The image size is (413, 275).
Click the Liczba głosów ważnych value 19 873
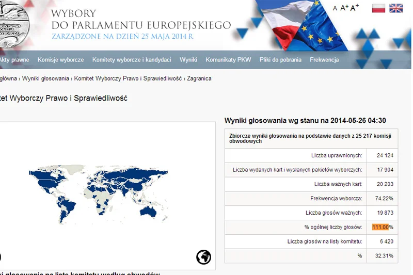click(x=385, y=213)
